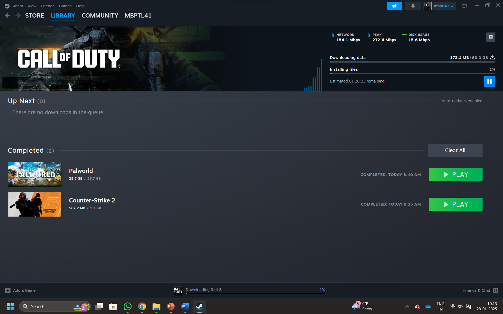Click the Up Next (0) heading
503x314 pixels.
pos(26,101)
